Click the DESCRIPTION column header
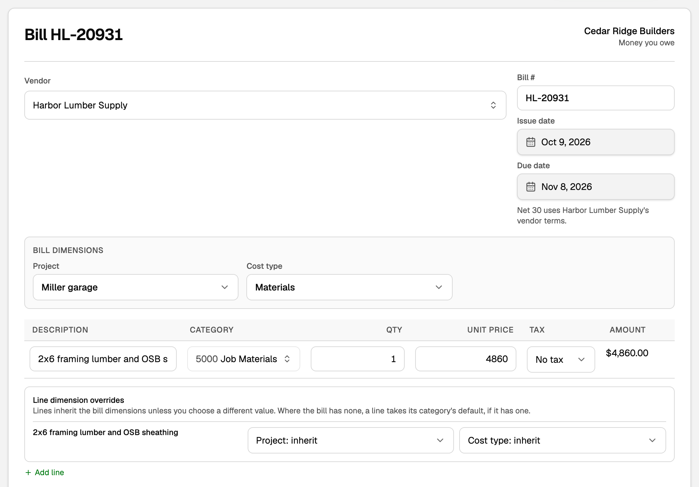699x487 pixels. pos(60,330)
